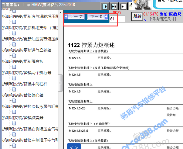Click the 拧紧力矩 text in M12x1.5x25.5 row
The image size is (183, 149).
coord(173,131)
